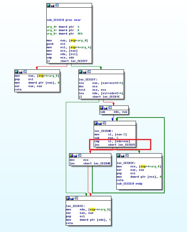Select instruction 'mov esi, [esp+4+arg_4]'
The width and height of the screenshot is (187, 232).
pos(69,47)
